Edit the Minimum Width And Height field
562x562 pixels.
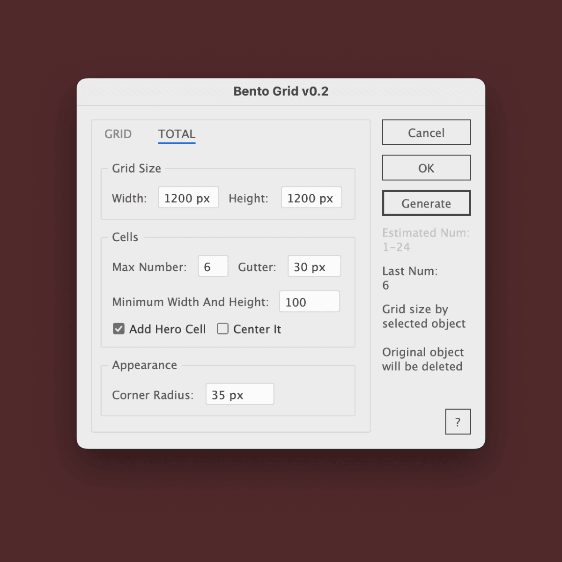(309, 302)
